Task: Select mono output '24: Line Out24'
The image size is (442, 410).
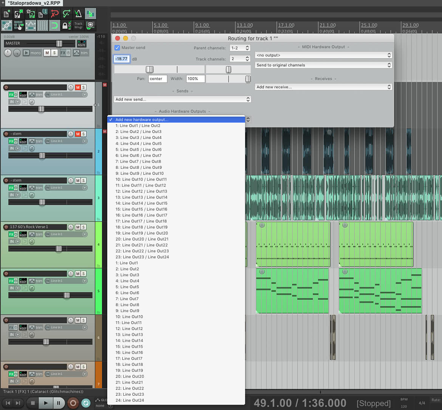Action: [176, 400]
